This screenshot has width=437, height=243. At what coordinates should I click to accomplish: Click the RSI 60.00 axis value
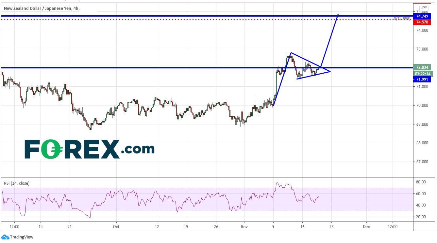pos(421,194)
